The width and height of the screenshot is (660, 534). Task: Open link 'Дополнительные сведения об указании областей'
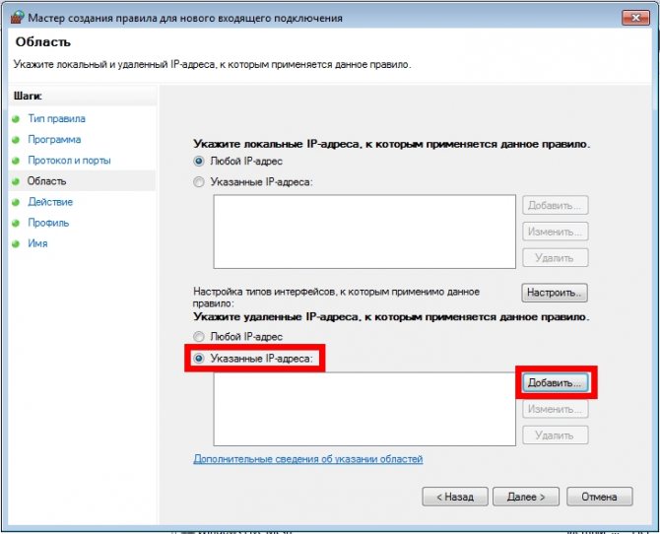307,459
